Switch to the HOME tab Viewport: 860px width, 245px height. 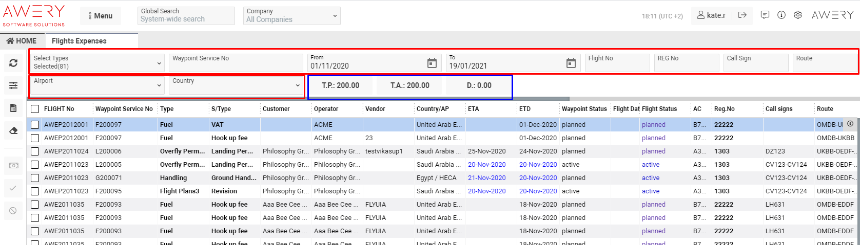click(22, 41)
